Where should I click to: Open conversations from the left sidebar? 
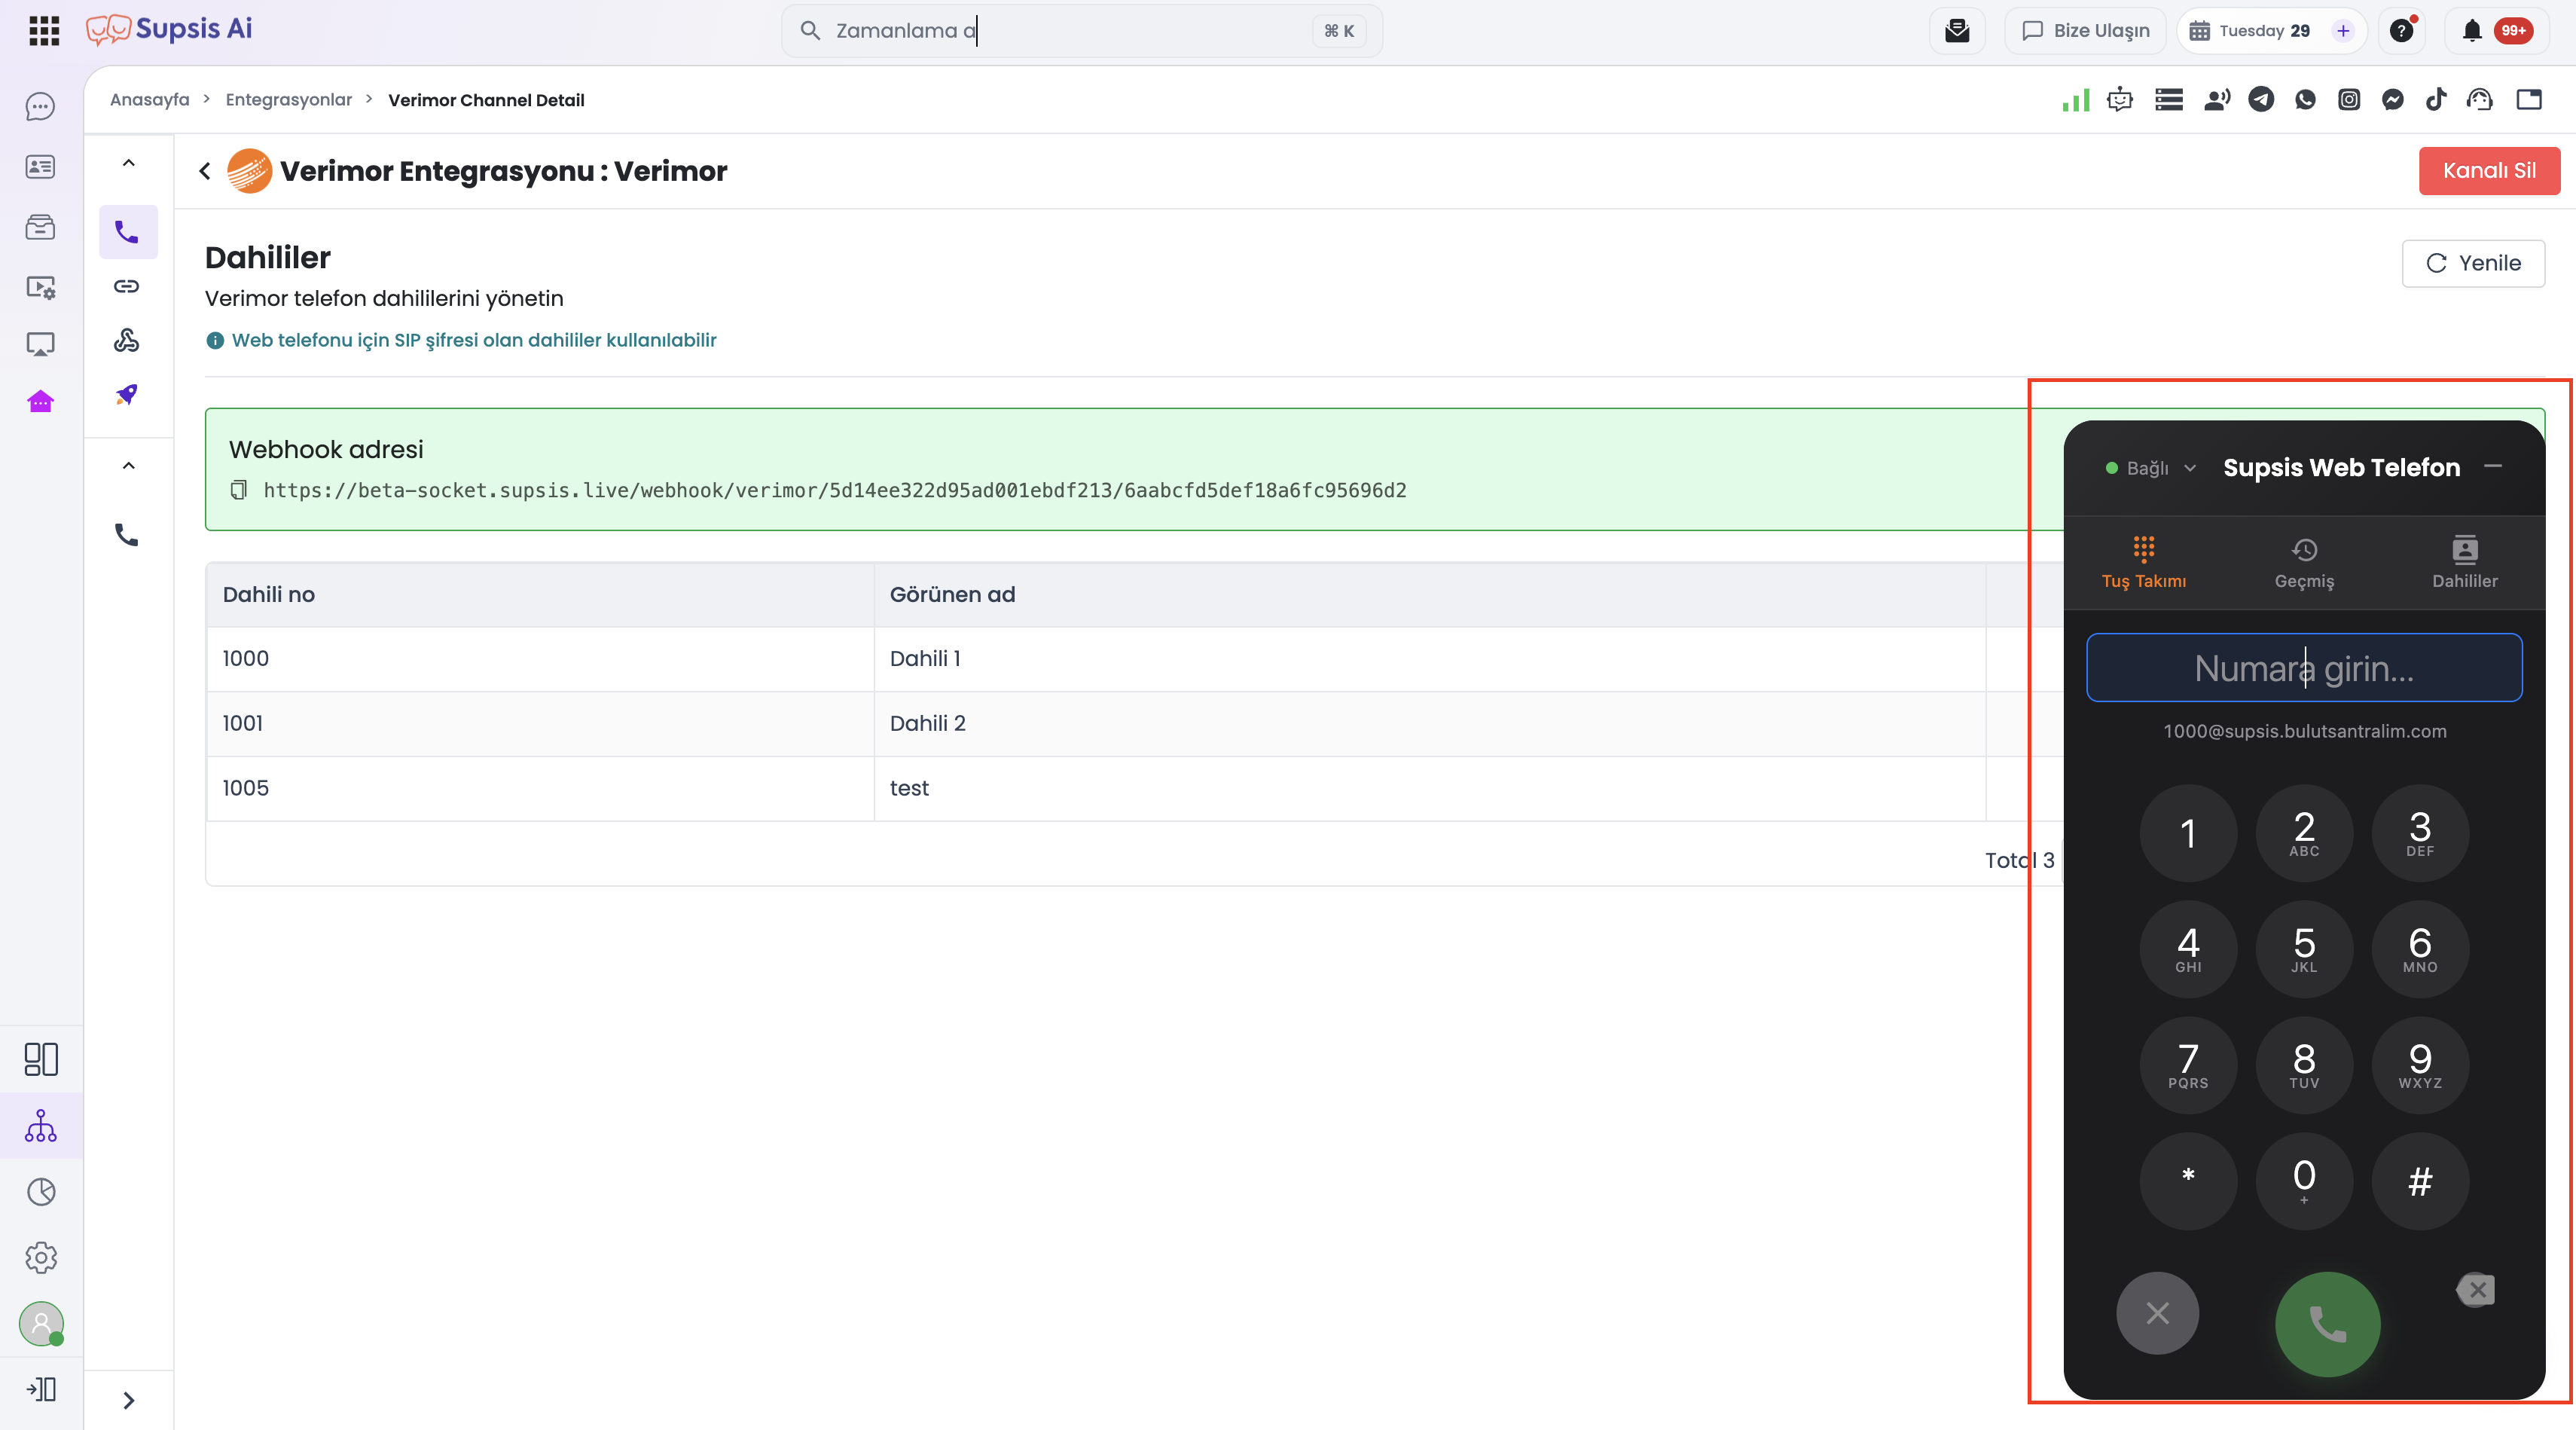pos(40,107)
